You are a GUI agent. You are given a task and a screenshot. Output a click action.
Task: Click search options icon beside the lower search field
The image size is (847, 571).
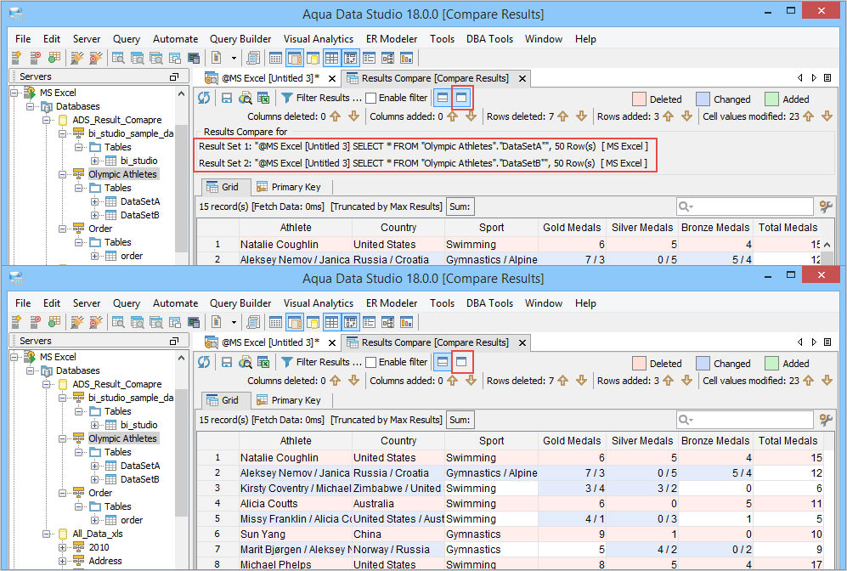tap(825, 420)
